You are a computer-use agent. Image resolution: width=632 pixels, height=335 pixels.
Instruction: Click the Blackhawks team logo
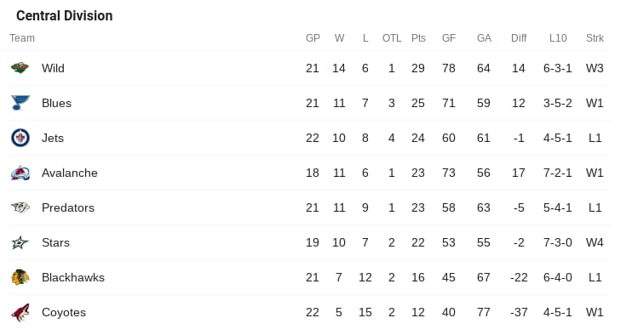20,277
